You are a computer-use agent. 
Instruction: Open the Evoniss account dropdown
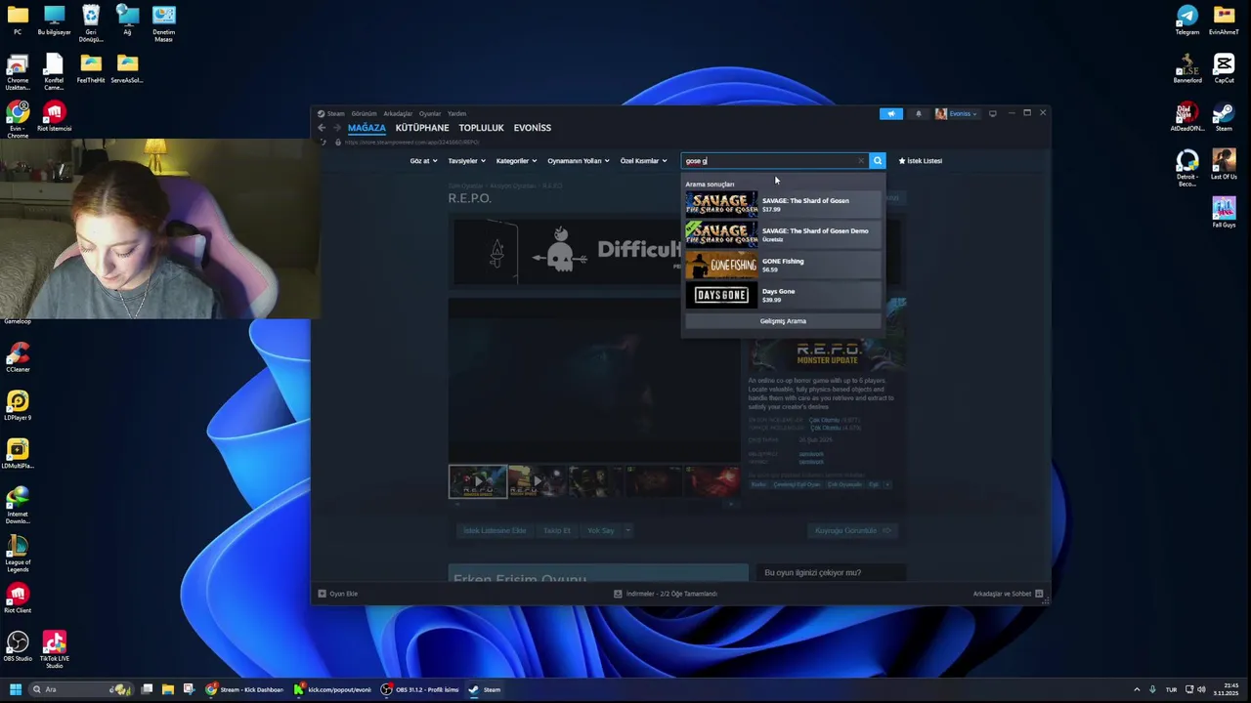[956, 113]
